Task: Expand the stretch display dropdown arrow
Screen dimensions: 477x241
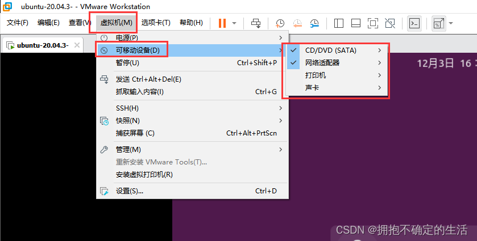Action: tap(451, 23)
